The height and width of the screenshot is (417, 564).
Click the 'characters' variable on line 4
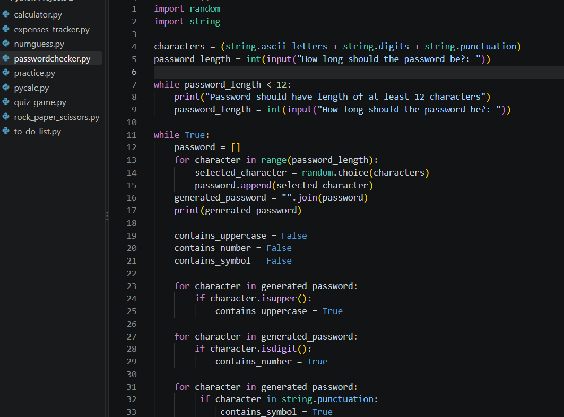[x=179, y=47]
